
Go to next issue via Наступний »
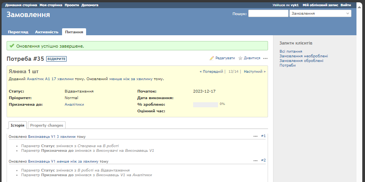click(254, 72)
